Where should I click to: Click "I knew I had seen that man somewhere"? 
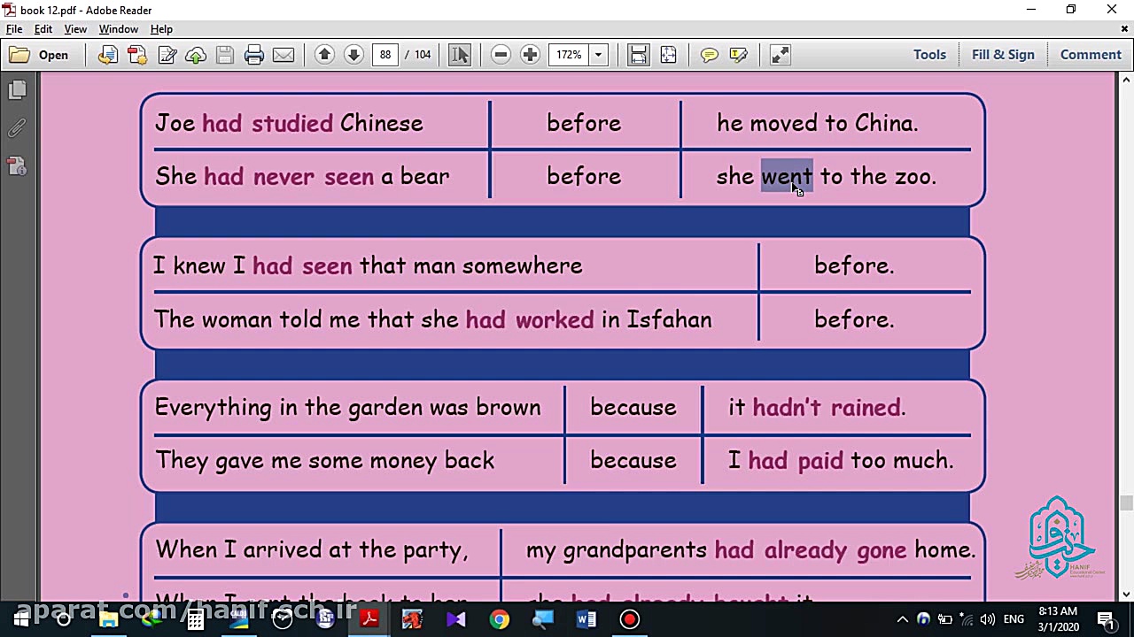(x=368, y=265)
